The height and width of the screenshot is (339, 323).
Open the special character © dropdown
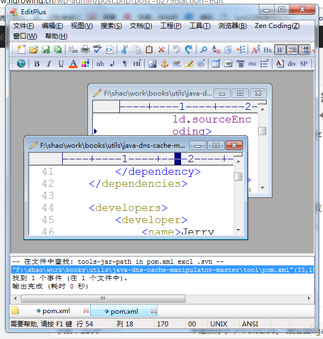201,63
